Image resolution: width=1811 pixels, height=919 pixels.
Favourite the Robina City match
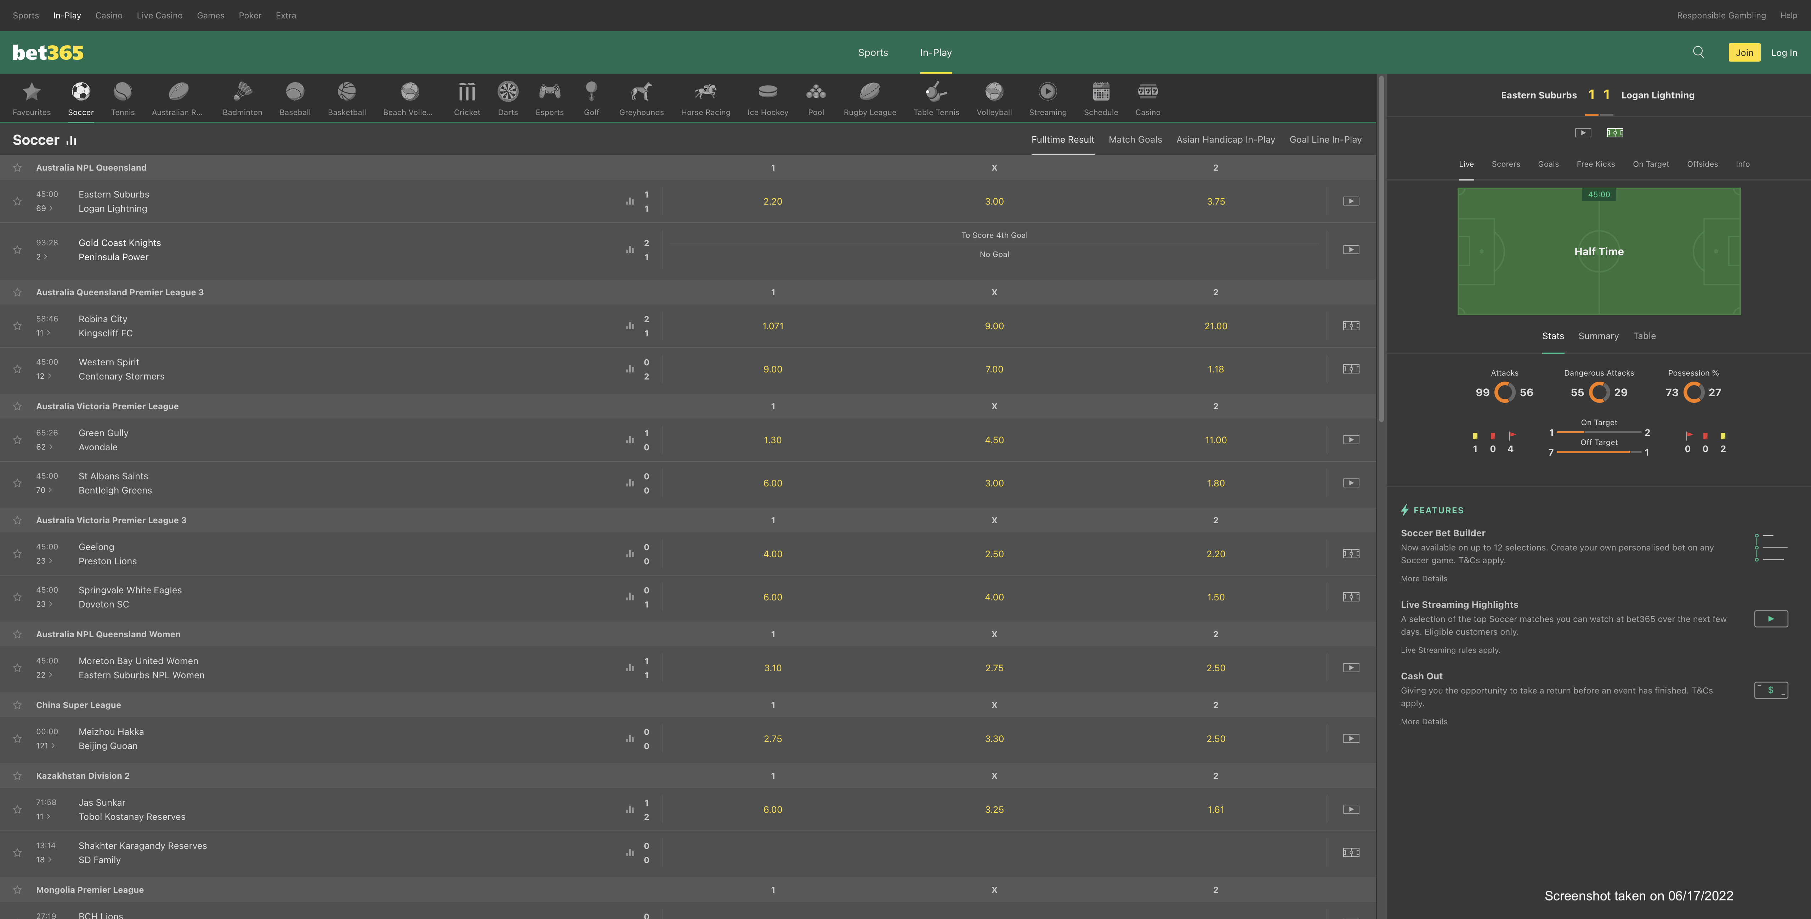(x=18, y=326)
